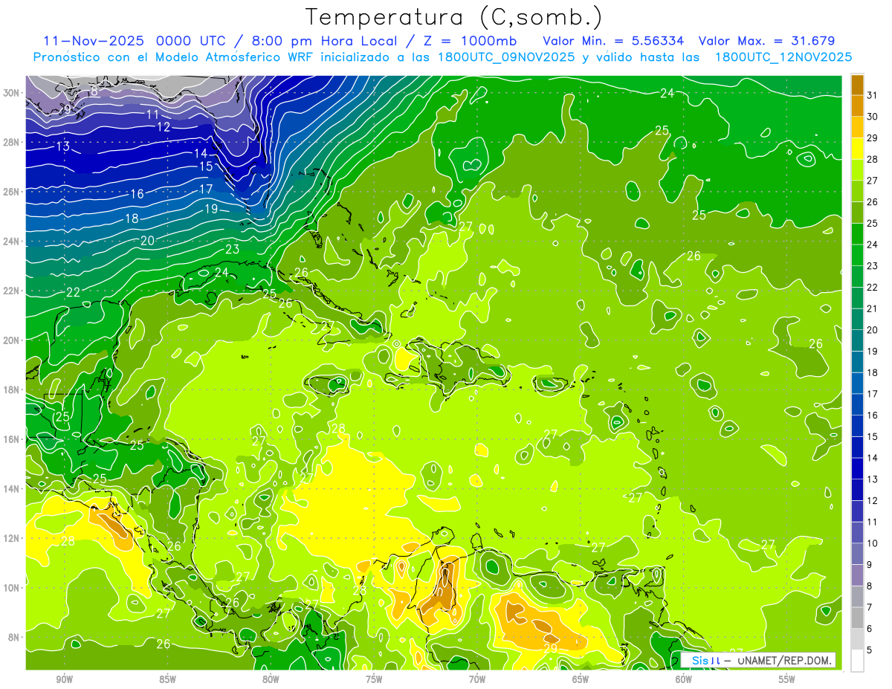Image resolution: width=892 pixels, height=689 pixels.
Task: Click the "75W" longitude axis label
Action: [374, 680]
